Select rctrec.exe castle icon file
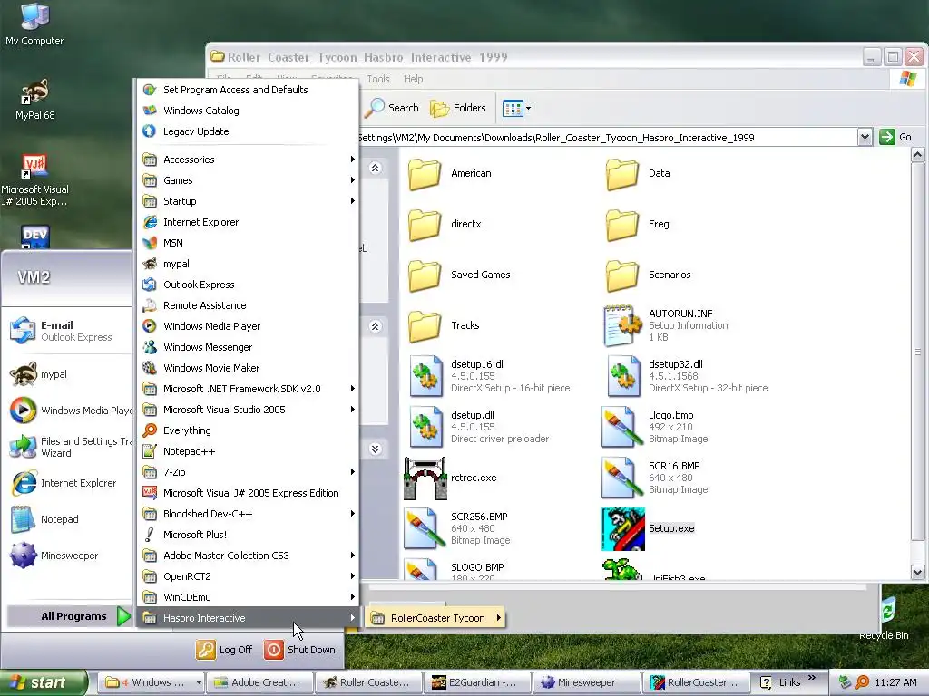This screenshot has width=929, height=696. pos(450,478)
